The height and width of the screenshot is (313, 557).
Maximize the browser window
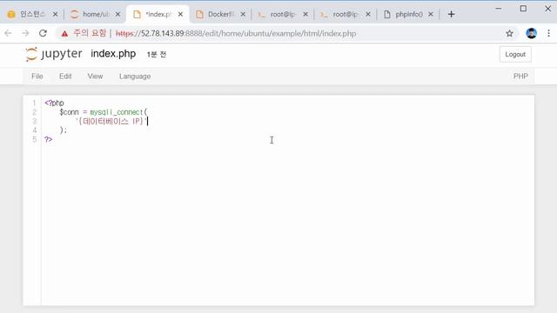[523, 9]
